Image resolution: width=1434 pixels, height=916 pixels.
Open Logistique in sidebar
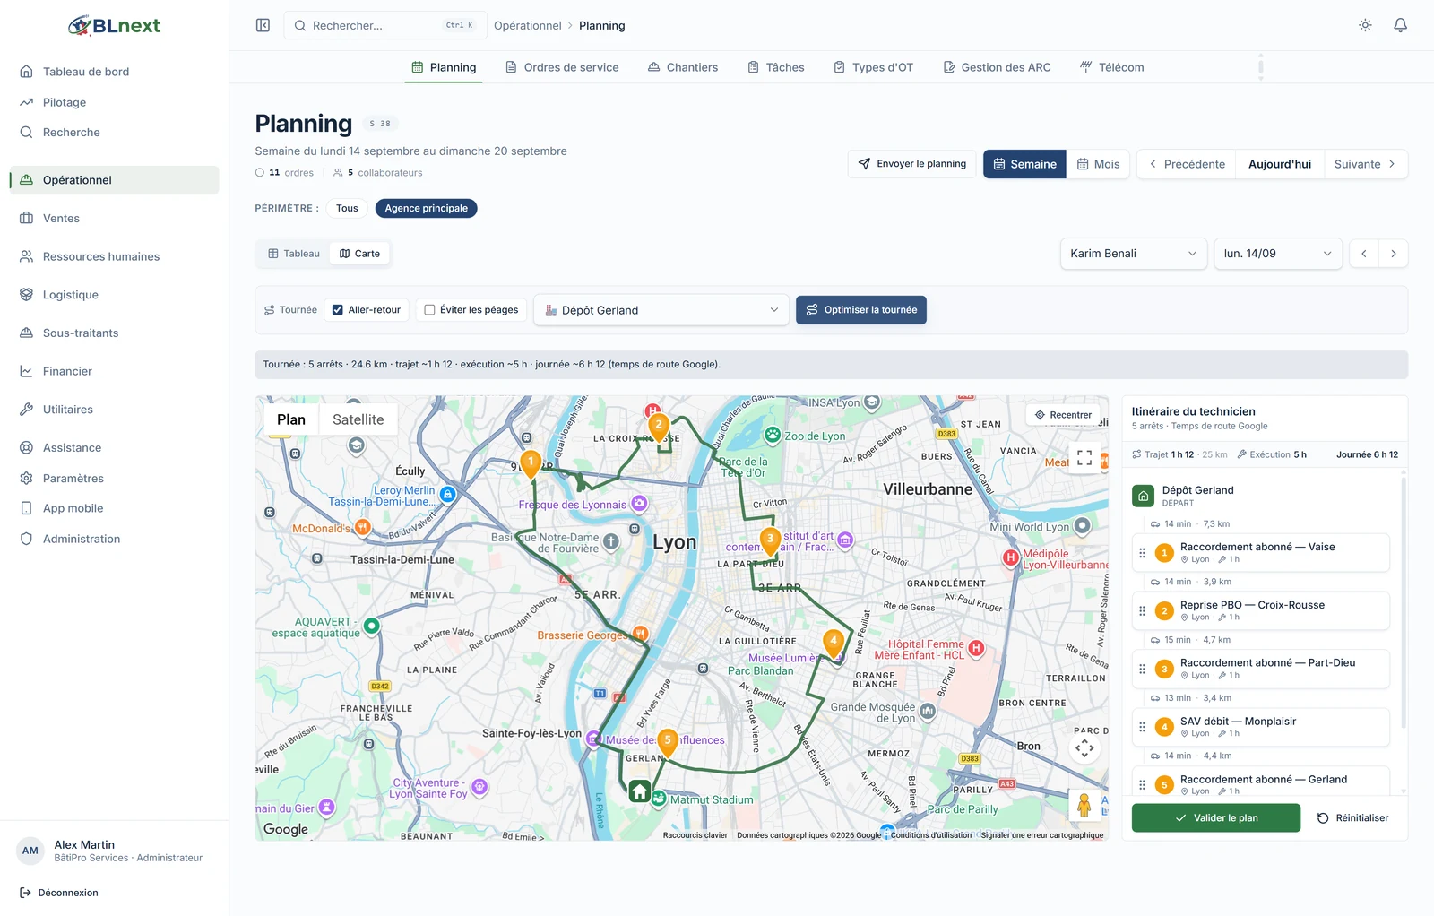pyautogui.click(x=114, y=295)
